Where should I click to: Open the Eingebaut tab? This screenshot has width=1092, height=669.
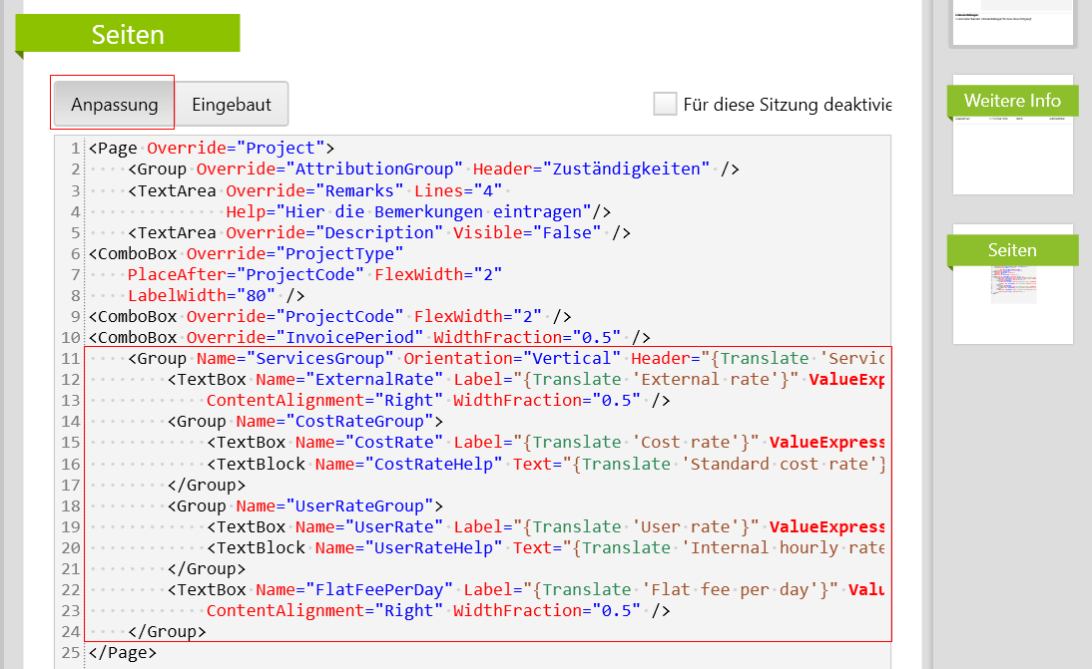(x=232, y=104)
